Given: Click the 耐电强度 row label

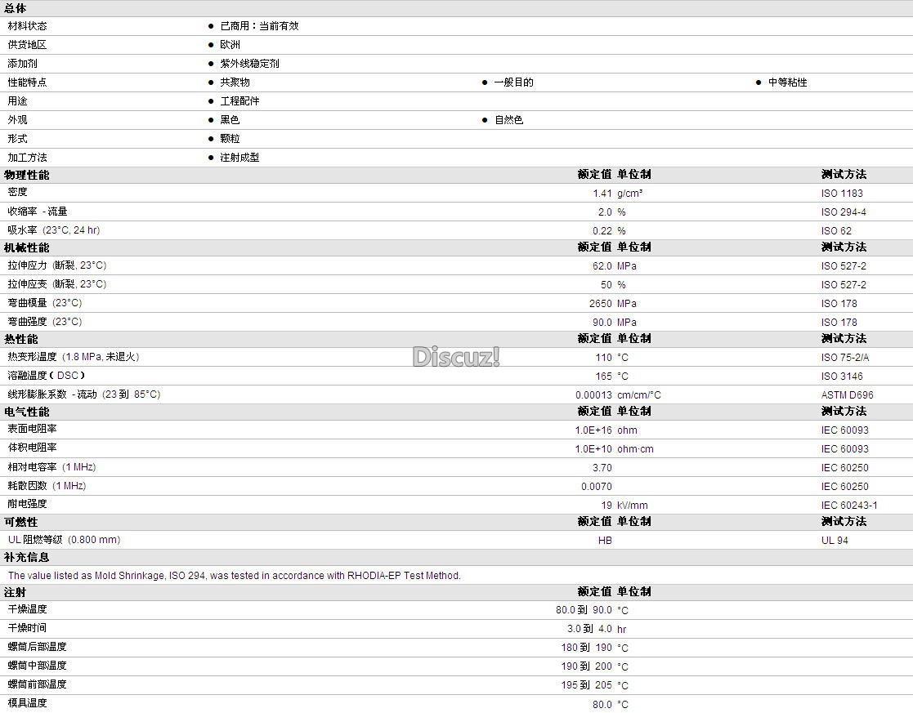Looking at the screenshot, I should tap(27, 504).
